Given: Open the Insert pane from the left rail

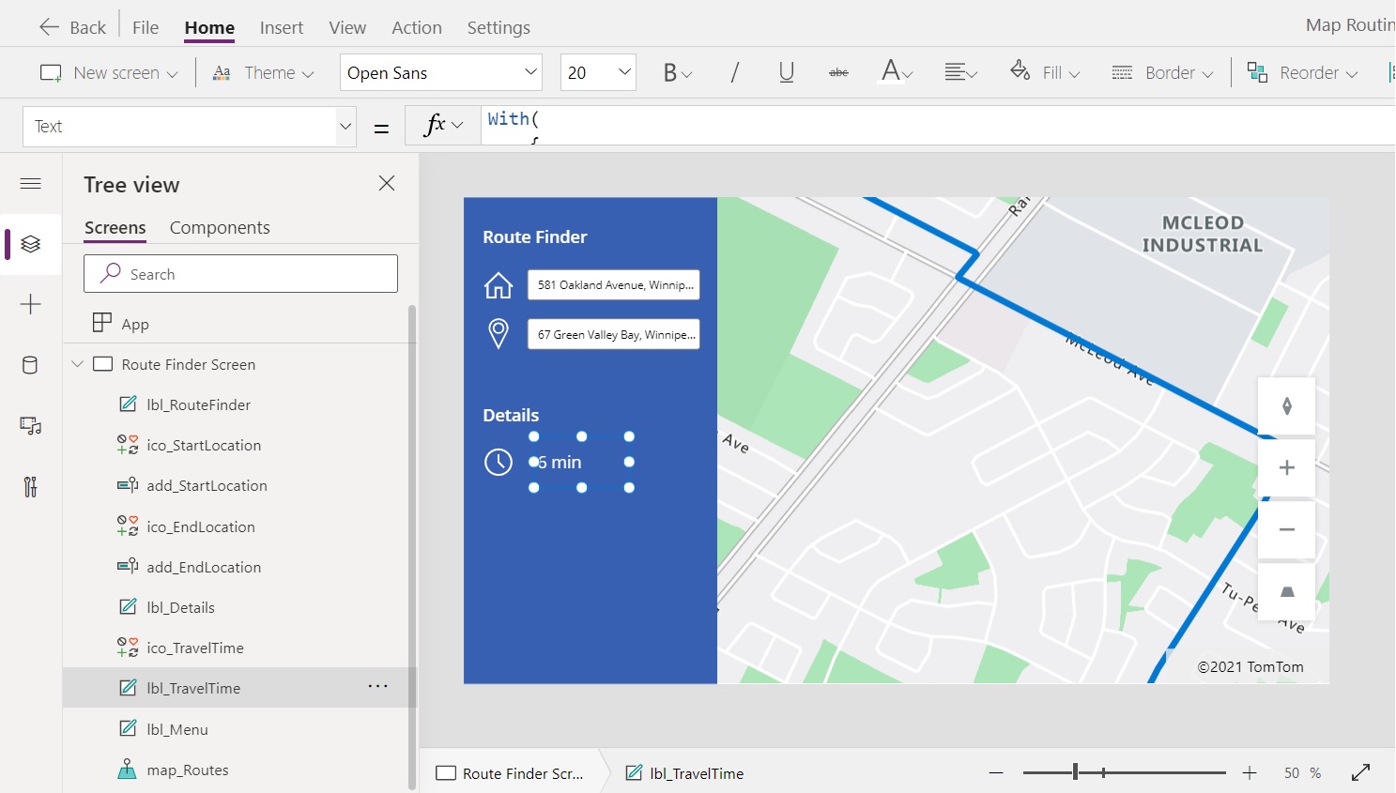Looking at the screenshot, I should pos(30,304).
